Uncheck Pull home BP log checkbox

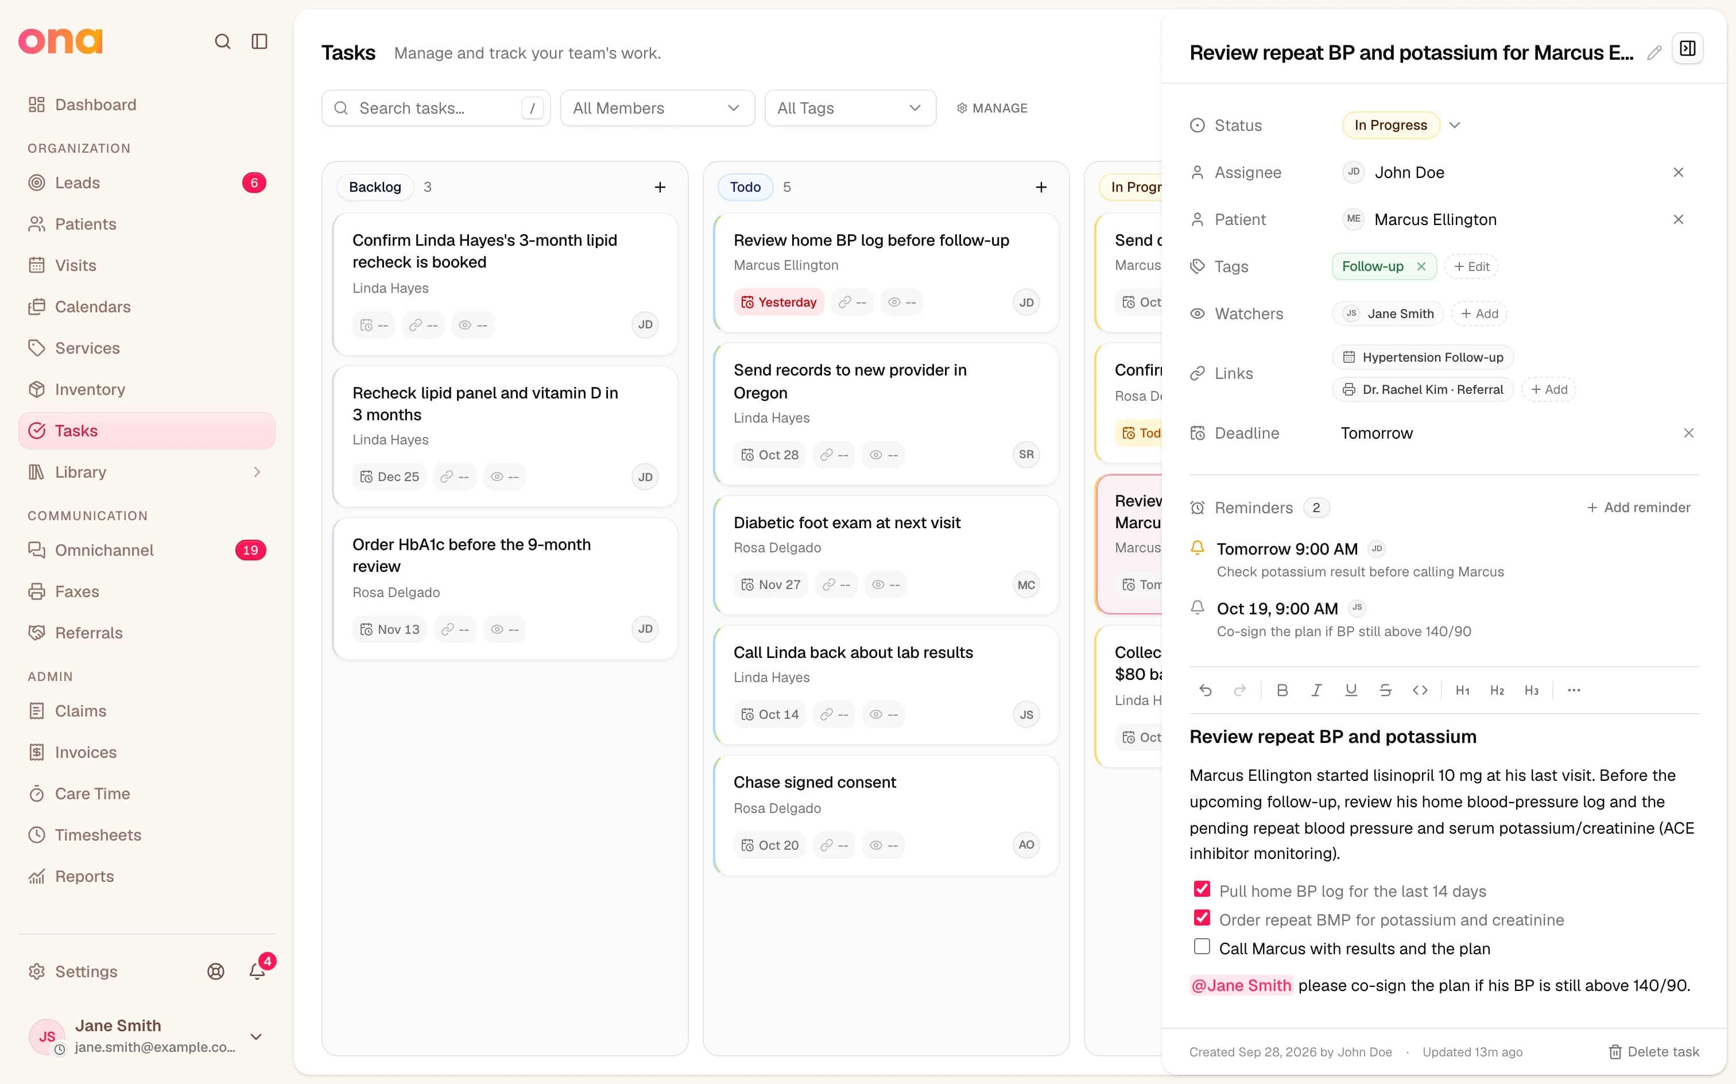1202,889
